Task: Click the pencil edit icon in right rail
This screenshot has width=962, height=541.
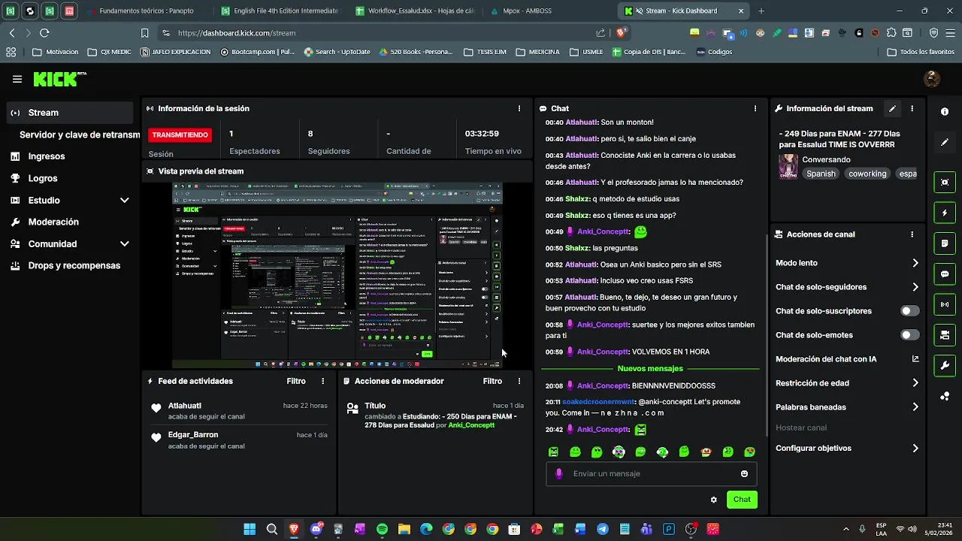Action: pos(945,142)
